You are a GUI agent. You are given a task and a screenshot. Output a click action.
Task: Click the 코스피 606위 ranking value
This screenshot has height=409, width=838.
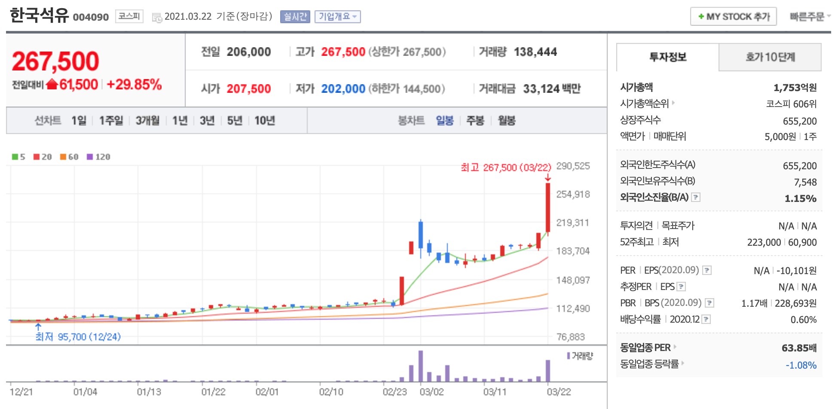[x=791, y=104]
